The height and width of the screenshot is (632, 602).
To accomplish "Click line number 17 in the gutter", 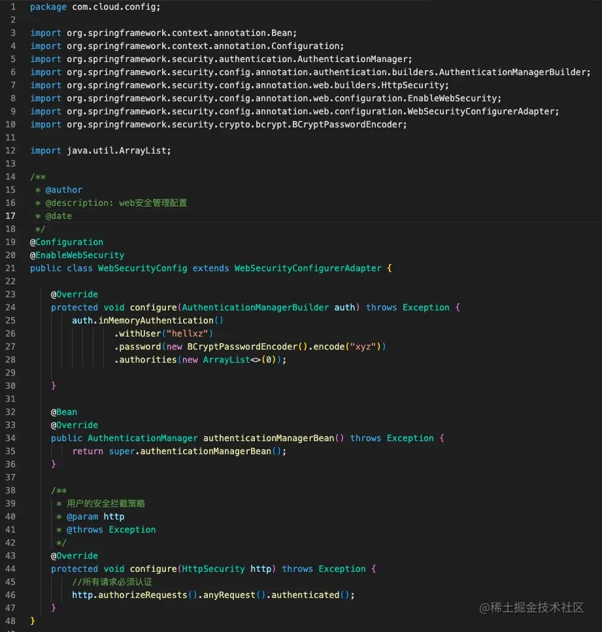I will tap(10, 216).
